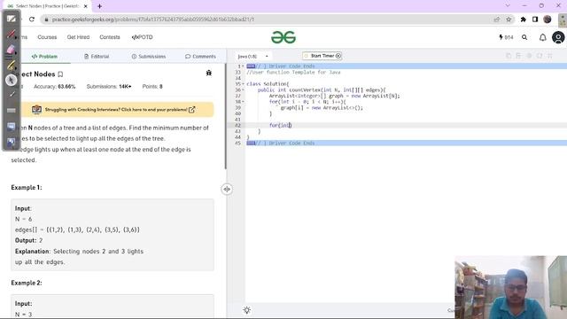Click the Example 1 heading
This screenshot has height=319, width=567.
tap(27, 187)
